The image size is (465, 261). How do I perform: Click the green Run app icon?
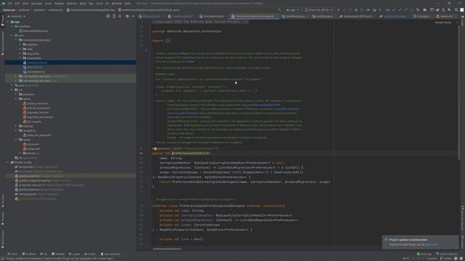tap(339, 9)
